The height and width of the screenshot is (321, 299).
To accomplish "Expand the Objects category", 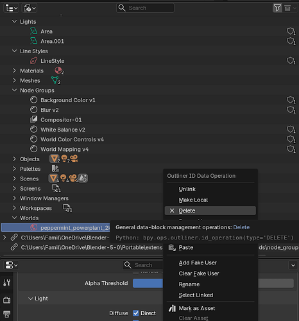I will tap(14, 159).
